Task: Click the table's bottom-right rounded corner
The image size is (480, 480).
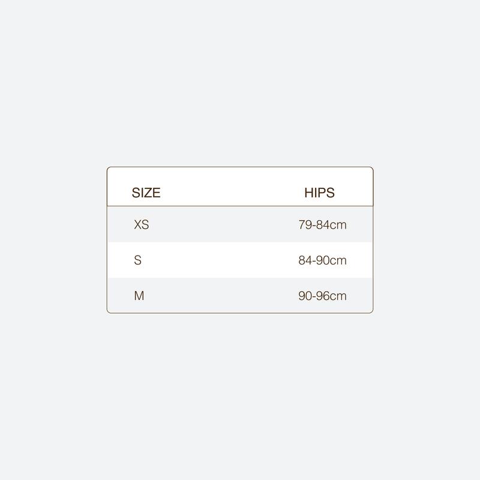Action: (x=371, y=311)
